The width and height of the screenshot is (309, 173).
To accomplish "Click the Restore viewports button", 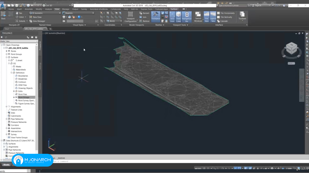I will (144, 21).
